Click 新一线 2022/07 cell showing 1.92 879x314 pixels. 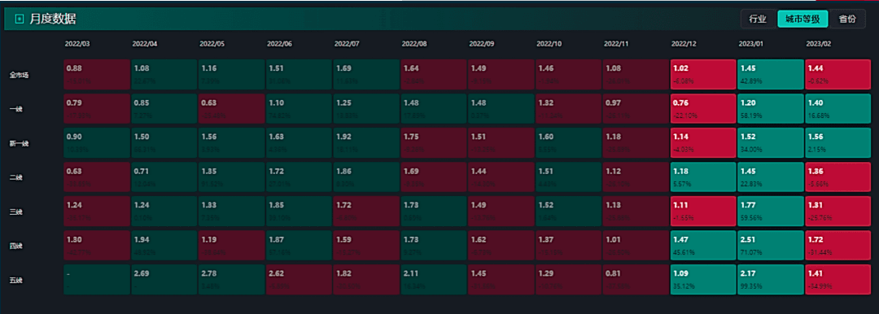[x=365, y=143]
